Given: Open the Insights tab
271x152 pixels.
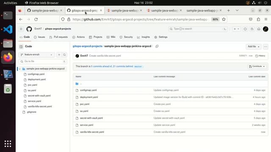Looking at the screenshot, I should click(144, 37).
